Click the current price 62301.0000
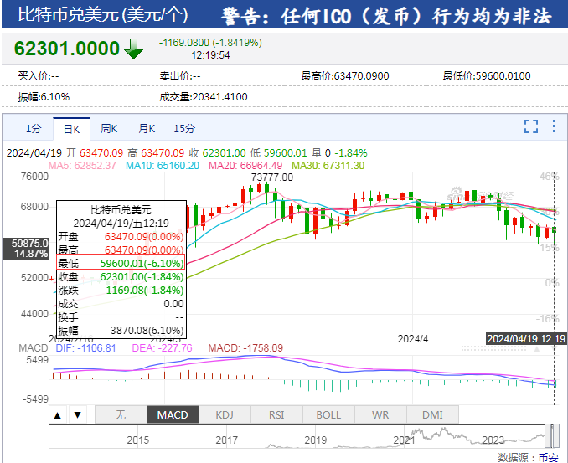 pos(67,49)
